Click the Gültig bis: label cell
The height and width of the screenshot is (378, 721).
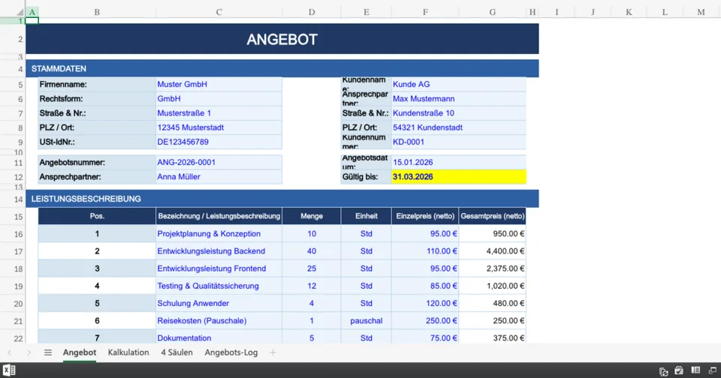pos(366,177)
